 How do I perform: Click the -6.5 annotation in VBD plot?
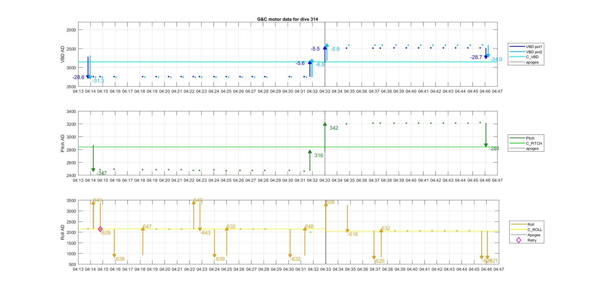[x=320, y=65]
